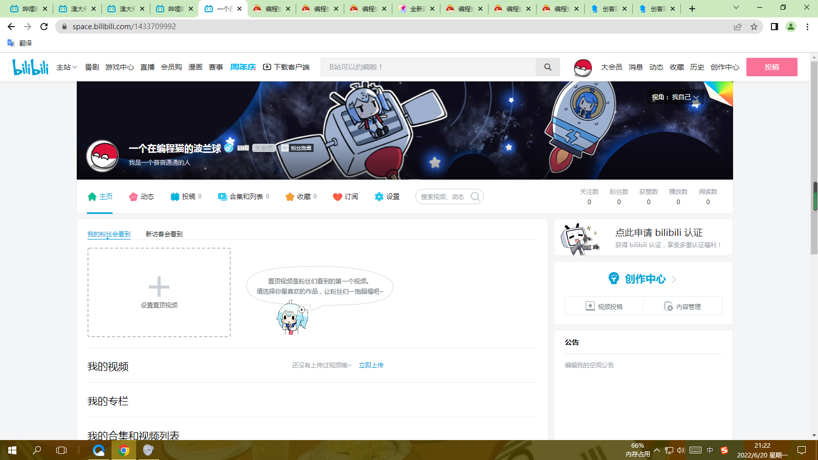Image resolution: width=818 pixels, height=460 pixels.
Task: Expand the 主站 dropdown menu
Action: (x=67, y=67)
